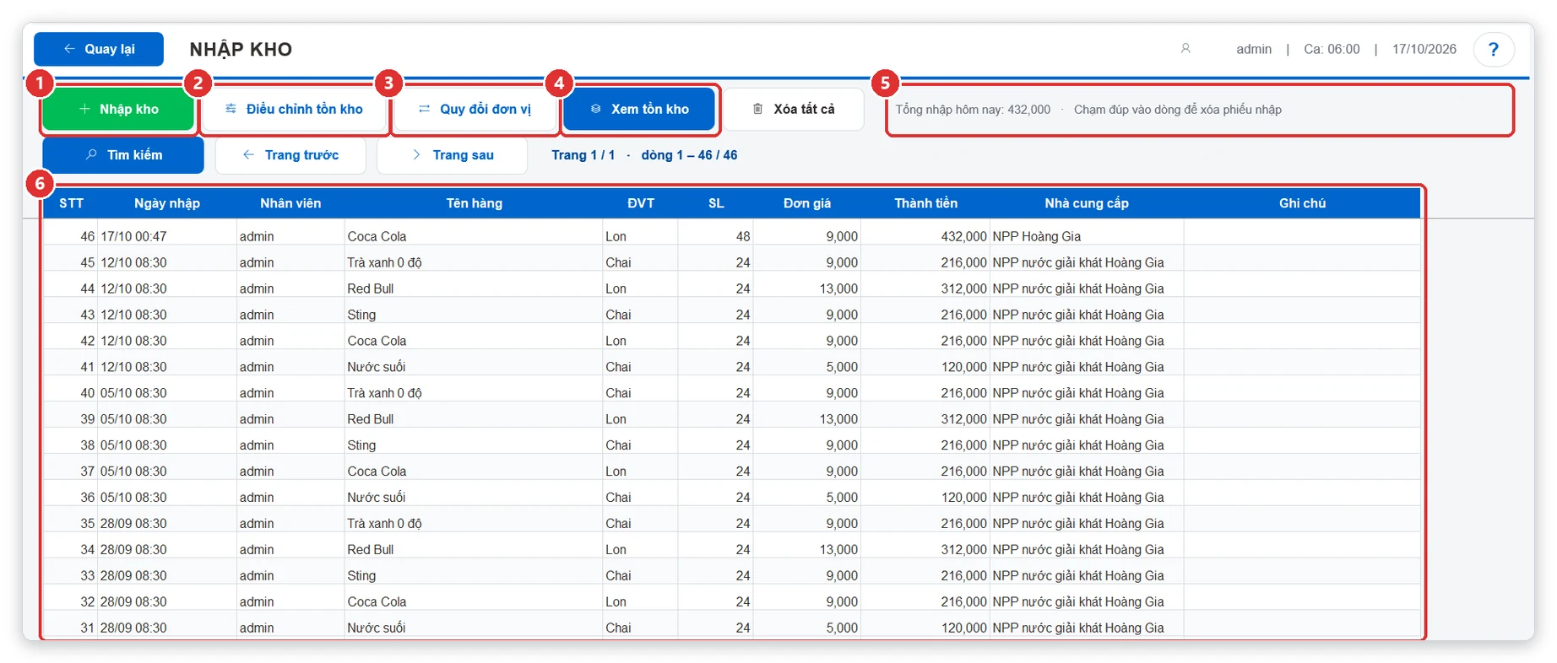The width and height of the screenshot is (1557, 663).
Task: Click Xóa tất cả button
Action: [x=794, y=110]
